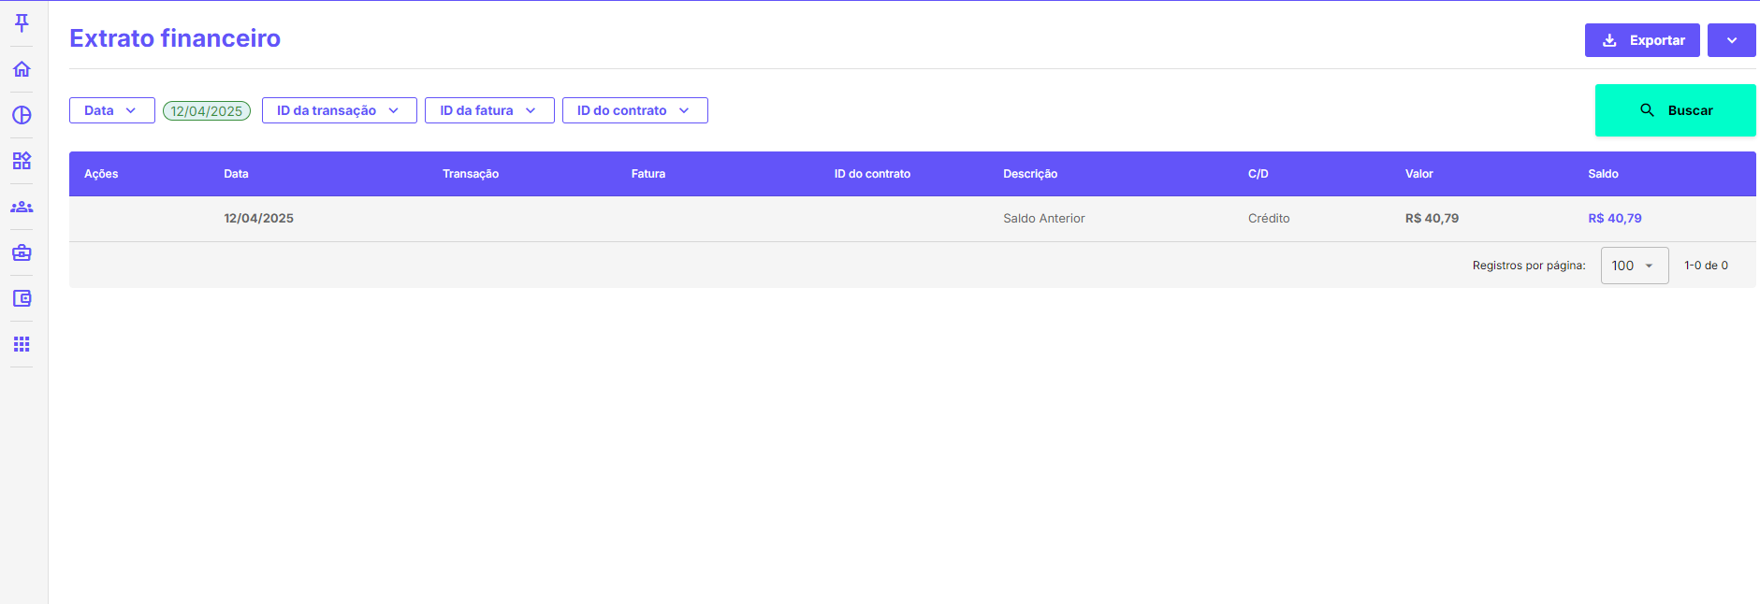This screenshot has height=604, width=1760.
Task: Click the 1-0 de 0 pagination text
Action: pyautogui.click(x=1706, y=266)
